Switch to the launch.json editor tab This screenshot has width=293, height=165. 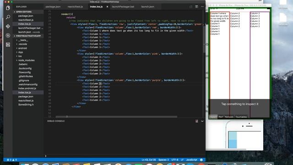(x=147, y=7)
